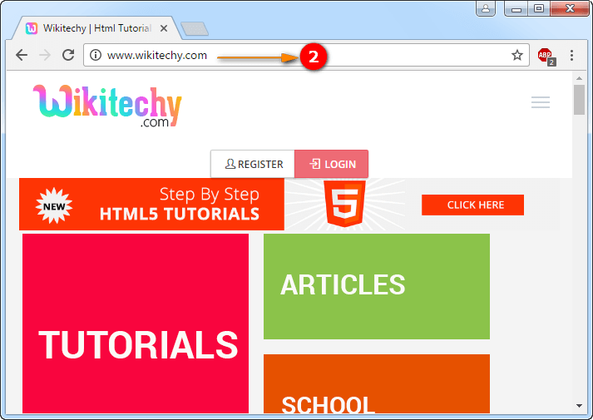Click the LOGIN button
Image resolution: width=593 pixels, height=420 pixels.
(332, 164)
